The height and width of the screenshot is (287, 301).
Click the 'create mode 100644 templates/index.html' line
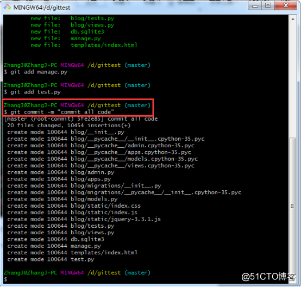(x=72, y=253)
